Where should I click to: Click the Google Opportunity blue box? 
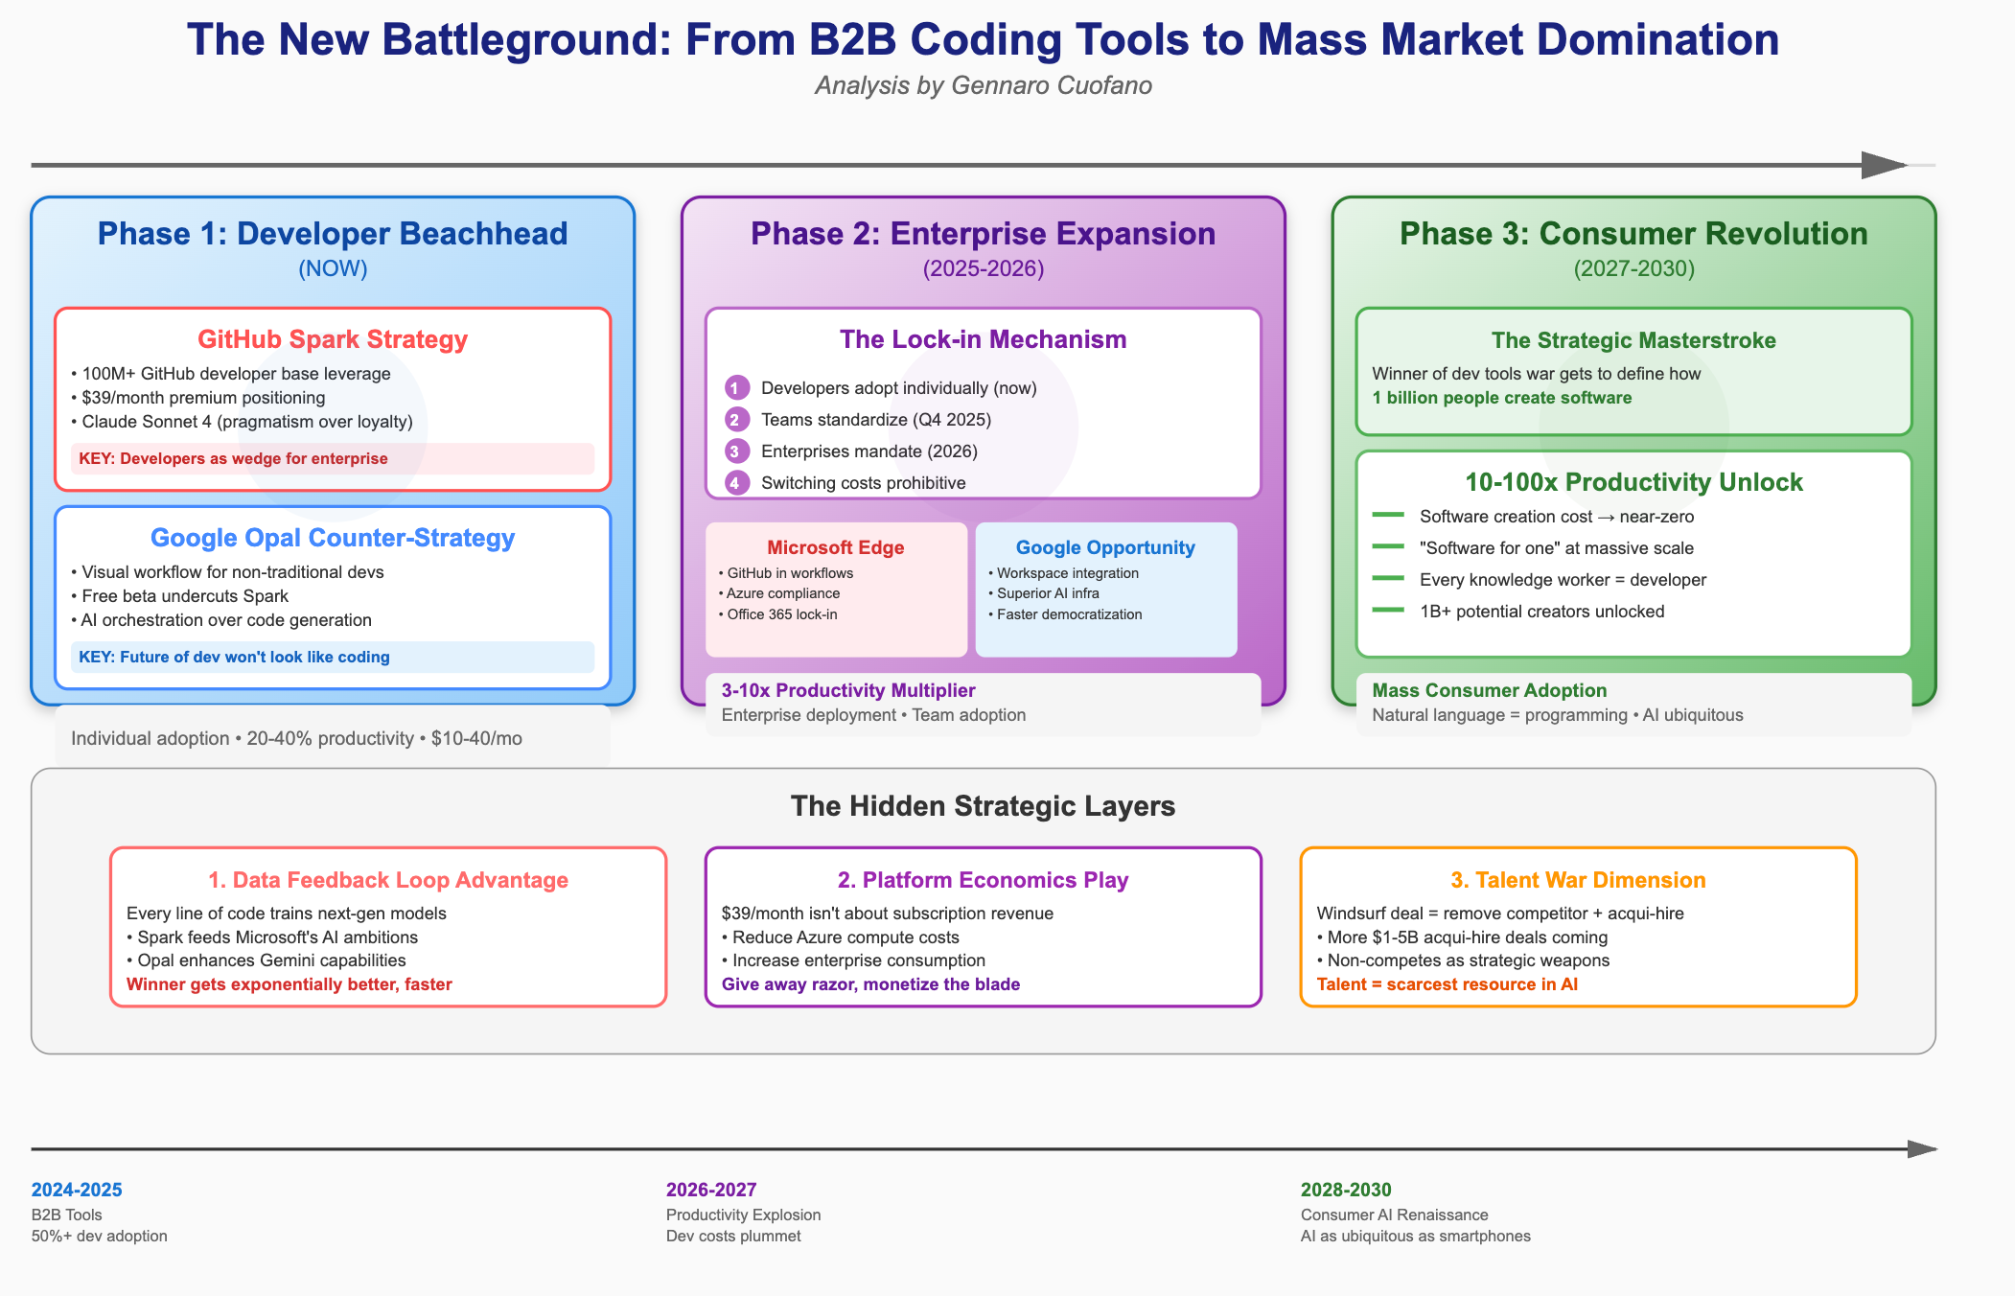[x=1105, y=589]
